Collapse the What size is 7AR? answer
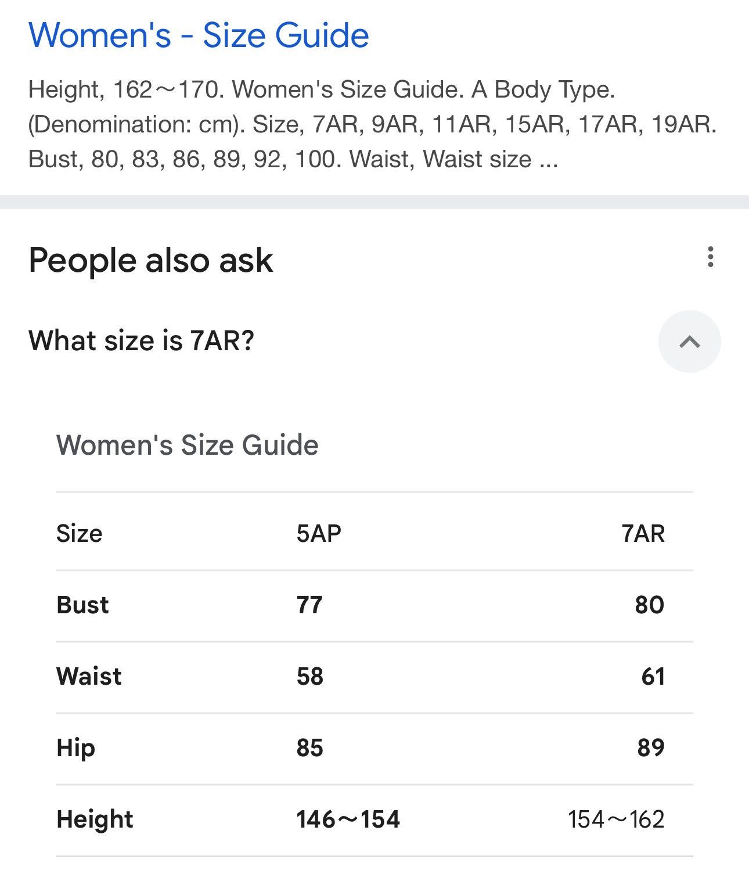 [x=689, y=341]
